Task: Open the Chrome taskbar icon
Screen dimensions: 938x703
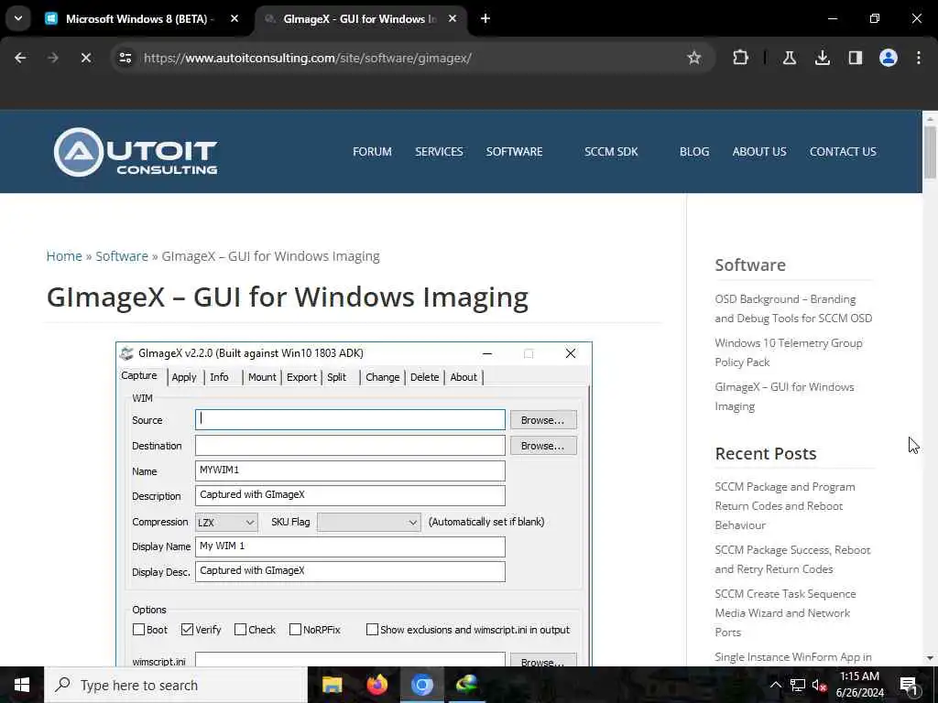Action: pos(421,685)
